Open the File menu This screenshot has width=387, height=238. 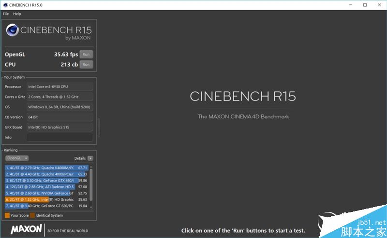point(6,14)
